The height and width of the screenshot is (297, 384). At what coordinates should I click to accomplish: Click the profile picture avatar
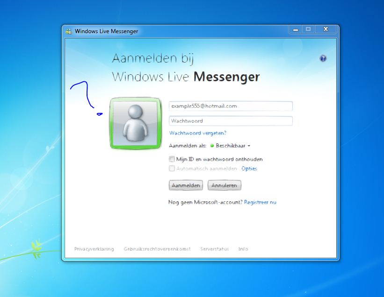coord(136,123)
